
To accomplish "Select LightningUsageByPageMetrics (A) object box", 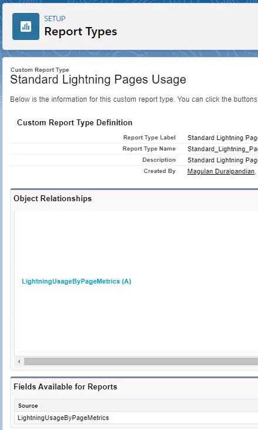I will (76, 281).
